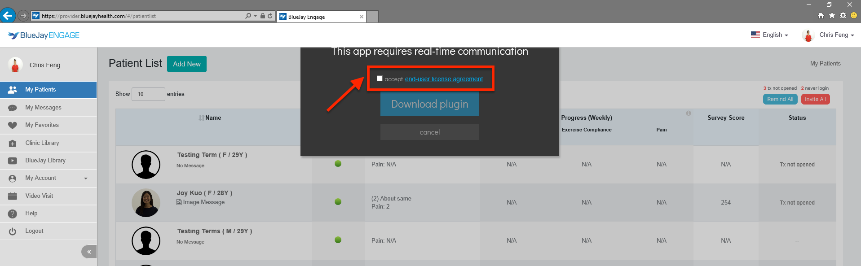Screen dimensions: 861x266
Task: Click the address bar search dropdown arrow
Action: [255, 16]
